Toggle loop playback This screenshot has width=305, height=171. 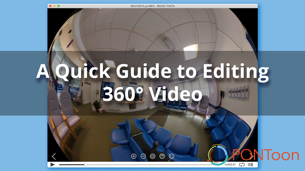tap(242, 165)
